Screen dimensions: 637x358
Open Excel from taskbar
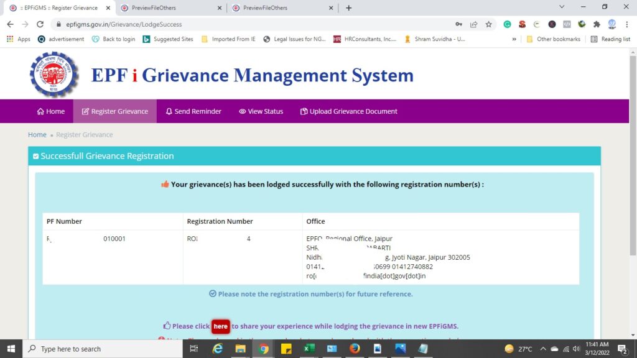tap(309, 349)
